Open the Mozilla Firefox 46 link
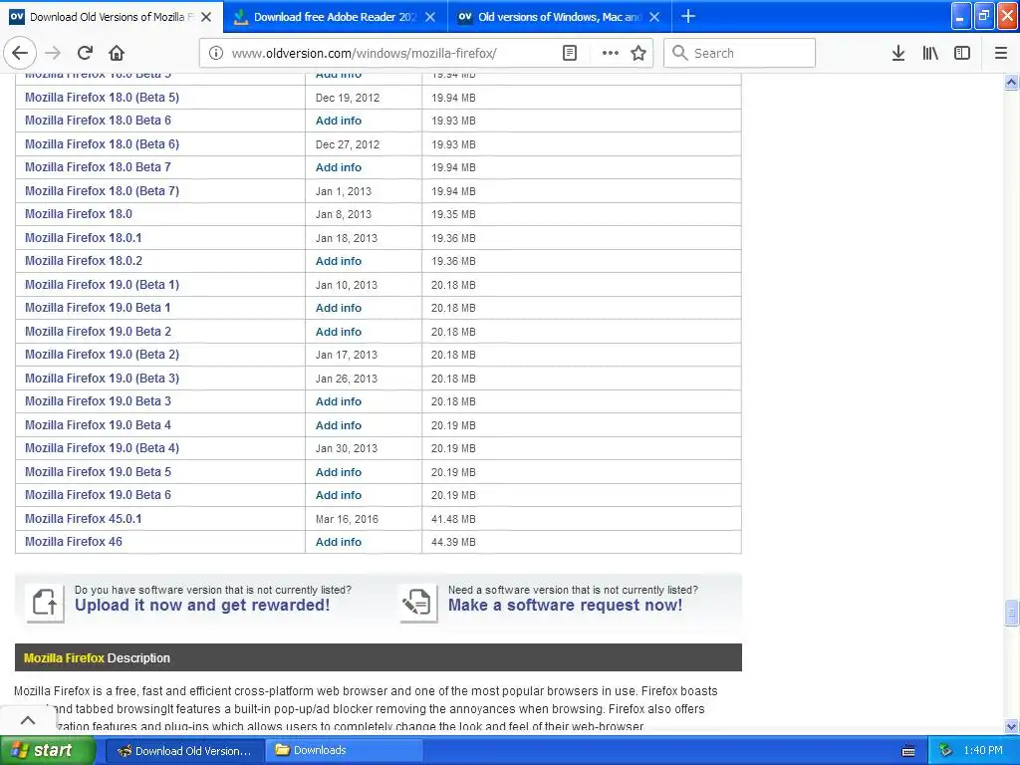 (x=74, y=542)
